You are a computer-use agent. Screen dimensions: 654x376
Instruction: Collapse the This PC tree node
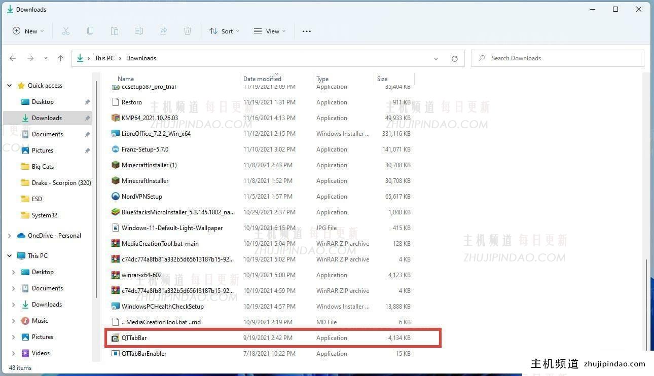[9, 256]
